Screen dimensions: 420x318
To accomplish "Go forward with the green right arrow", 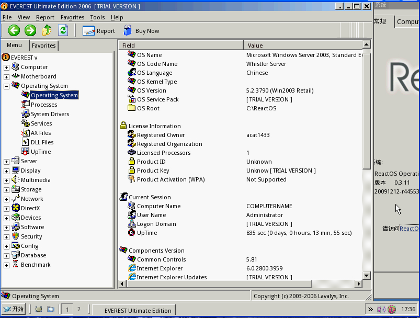I will pos(30,30).
